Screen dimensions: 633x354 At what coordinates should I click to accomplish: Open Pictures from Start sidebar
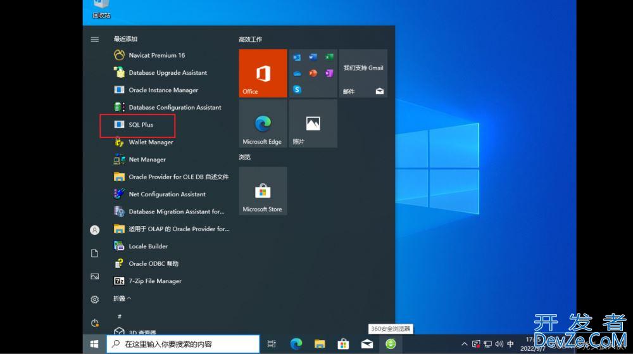[x=95, y=277]
